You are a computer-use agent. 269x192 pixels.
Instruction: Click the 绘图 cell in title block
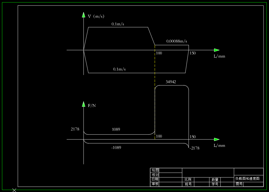(155, 170)
